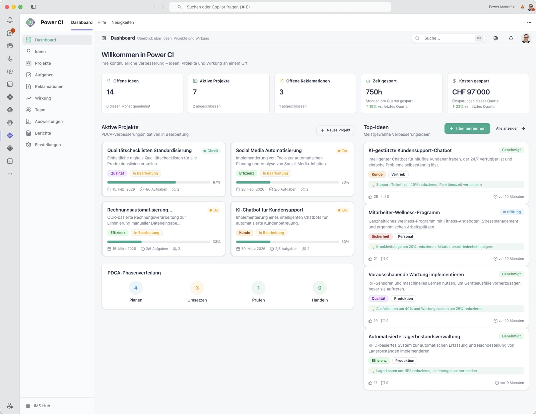Open the title bar ellipsis settings menu
The height and width of the screenshot is (414, 536).
coord(481,7)
